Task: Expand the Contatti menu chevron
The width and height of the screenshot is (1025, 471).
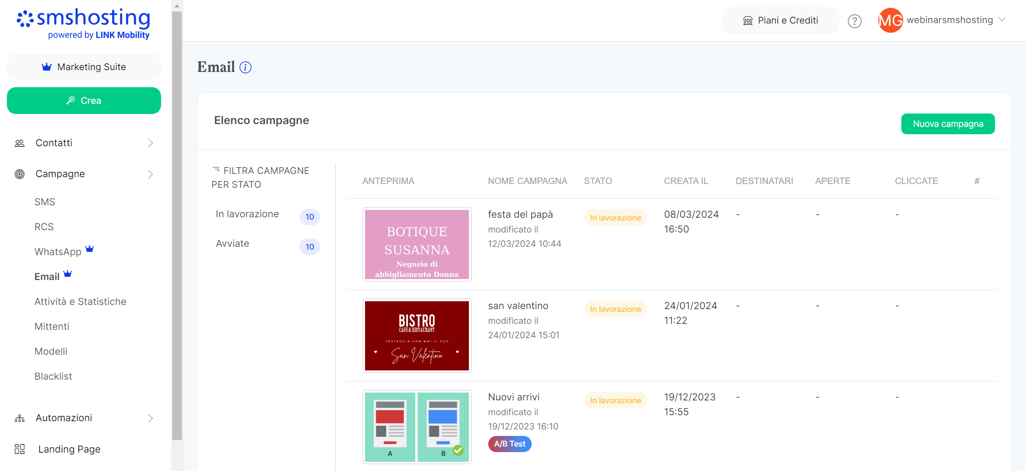Action: coord(150,143)
